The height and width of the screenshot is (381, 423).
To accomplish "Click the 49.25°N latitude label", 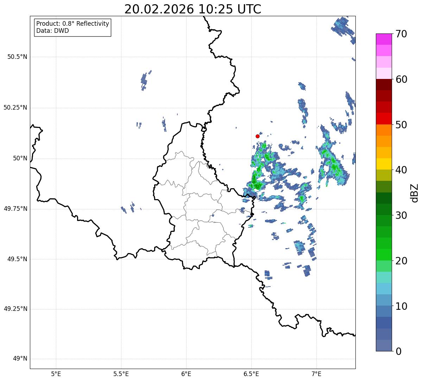I will click(15, 309).
